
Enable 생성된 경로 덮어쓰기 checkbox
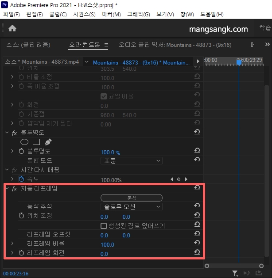pyautogui.click(x=104, y=226)
